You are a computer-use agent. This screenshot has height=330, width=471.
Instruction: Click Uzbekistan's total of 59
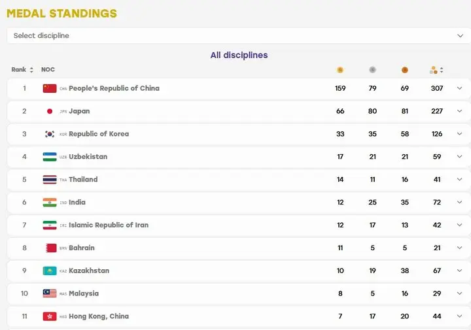437,157
